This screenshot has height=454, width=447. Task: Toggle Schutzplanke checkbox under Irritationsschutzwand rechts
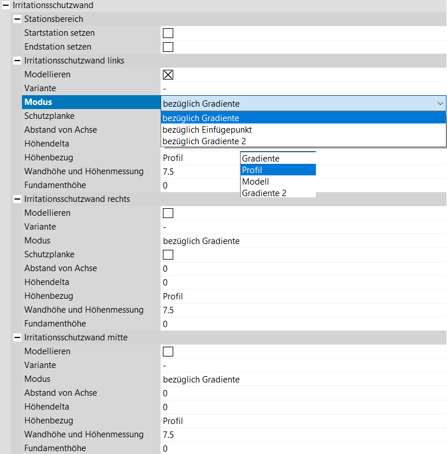click(168, 254)
